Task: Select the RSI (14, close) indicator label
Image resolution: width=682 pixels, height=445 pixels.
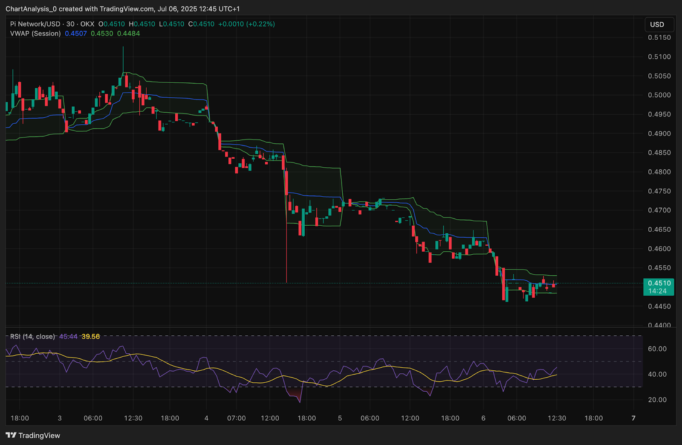Action: pos(33,337)
